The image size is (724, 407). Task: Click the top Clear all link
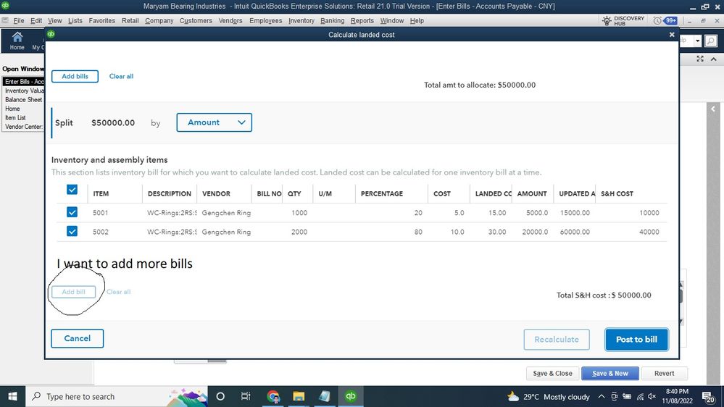click(121, 76)
